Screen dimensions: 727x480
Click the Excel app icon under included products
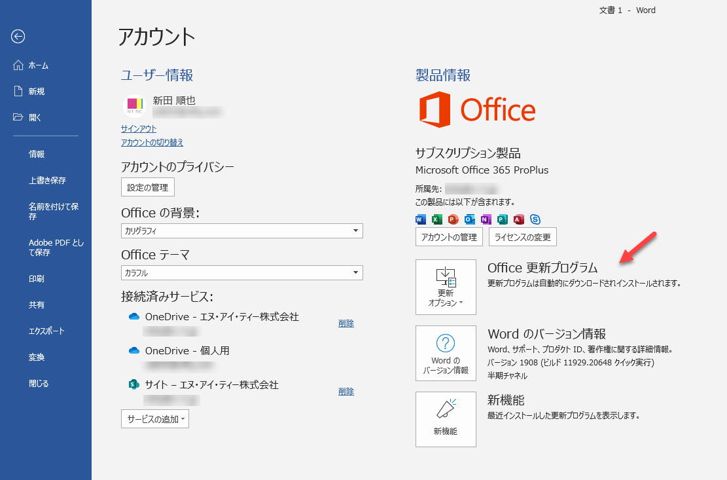pyautogui.click(x=436, y=219)
